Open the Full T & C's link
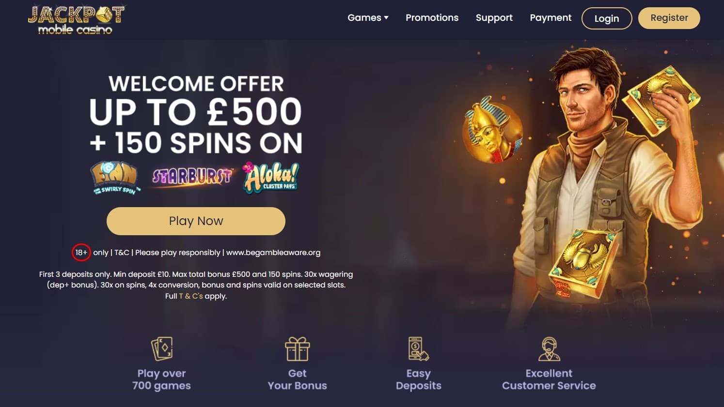This screenshot has height=407, width=724. pyautogui.click(x=191, y=296)
